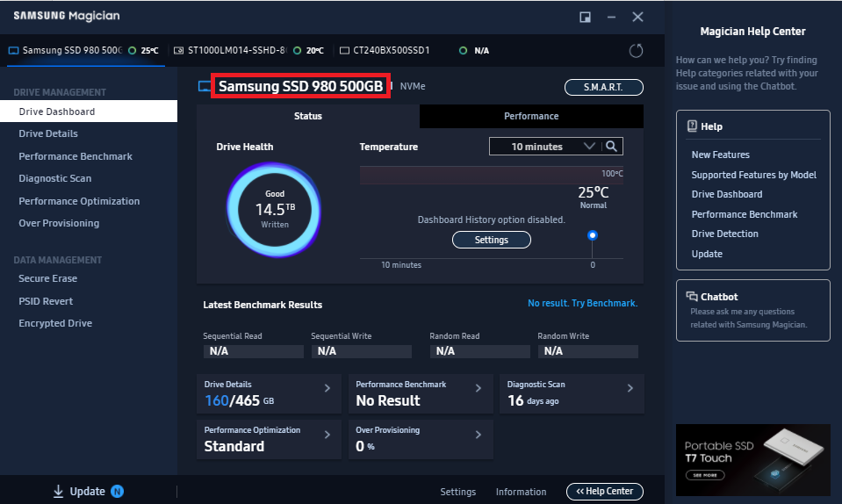Viewport: 842px width, 504px height.
Task: Click the drive icon beside Samsung SSD title
Action: tap(204, 86)
